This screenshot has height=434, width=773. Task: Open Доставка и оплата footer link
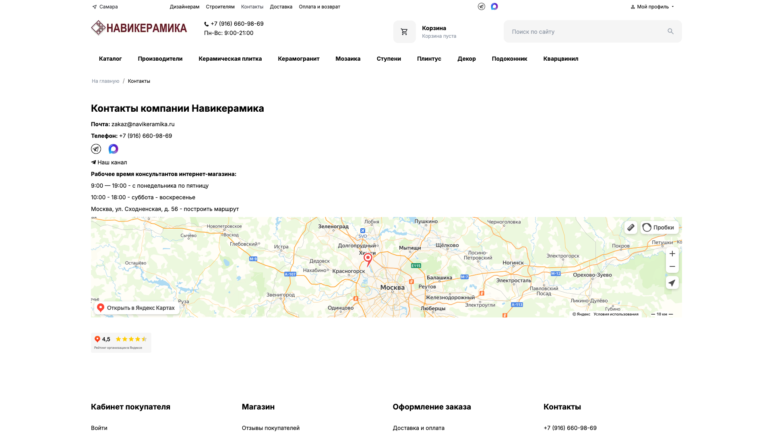(419, 428)
